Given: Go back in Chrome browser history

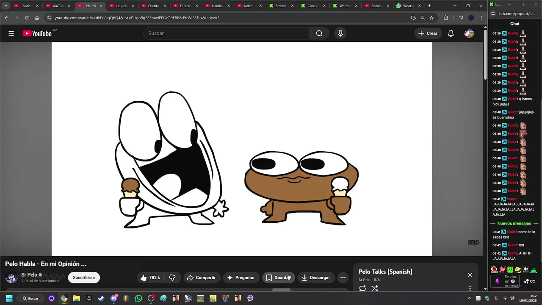Looking at the screenshot, I should coord(6,18).
